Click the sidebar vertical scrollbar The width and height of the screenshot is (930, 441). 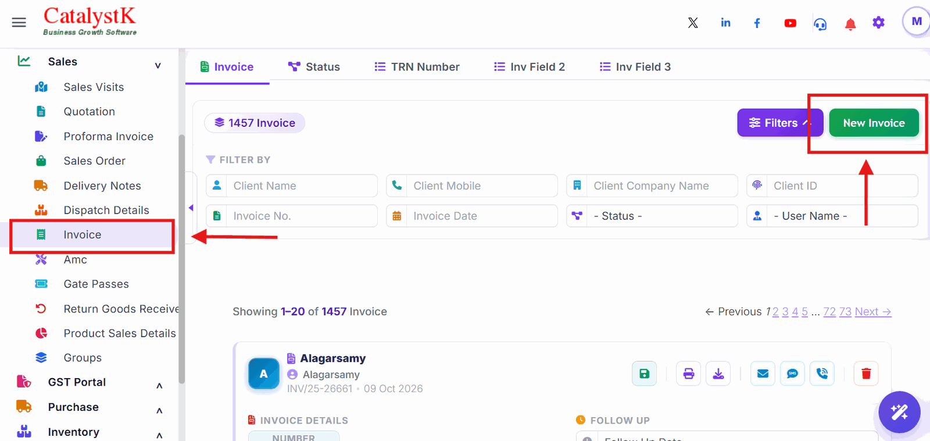click(182, 259)
